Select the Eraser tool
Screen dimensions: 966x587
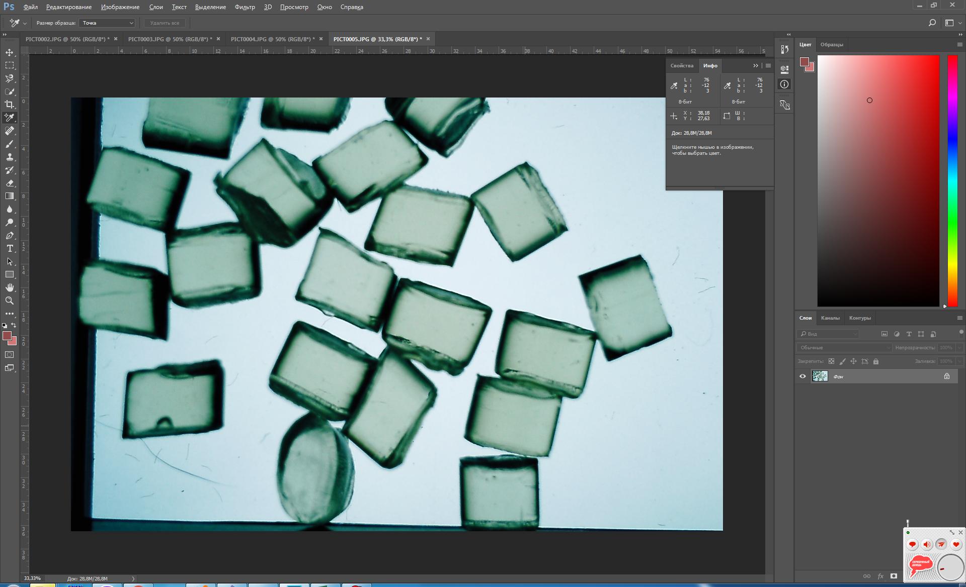10,183
